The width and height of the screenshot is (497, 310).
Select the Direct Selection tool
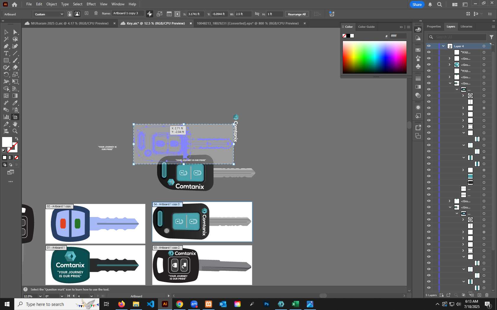coord(15,32)
